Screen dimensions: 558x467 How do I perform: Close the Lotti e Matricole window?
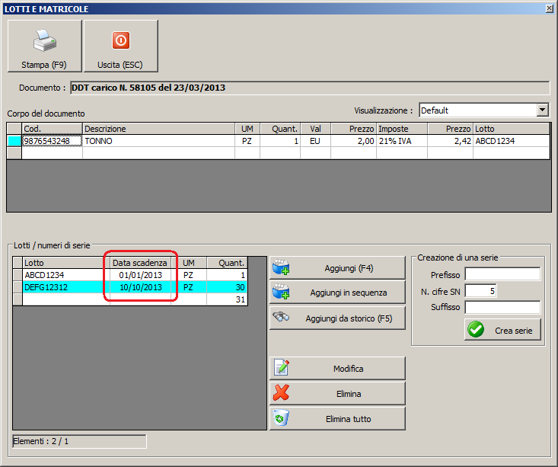[x=550, y=8]
